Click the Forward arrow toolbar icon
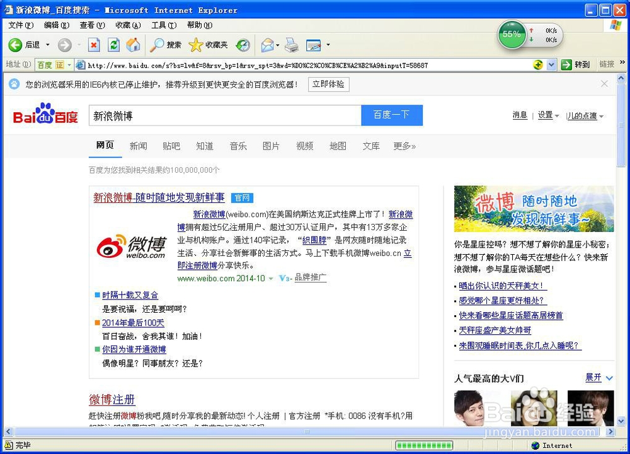 click(x=64, y=45)
